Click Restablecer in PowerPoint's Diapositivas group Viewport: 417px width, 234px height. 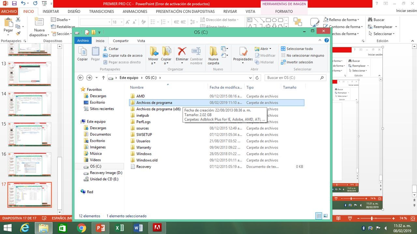(63, 27)
